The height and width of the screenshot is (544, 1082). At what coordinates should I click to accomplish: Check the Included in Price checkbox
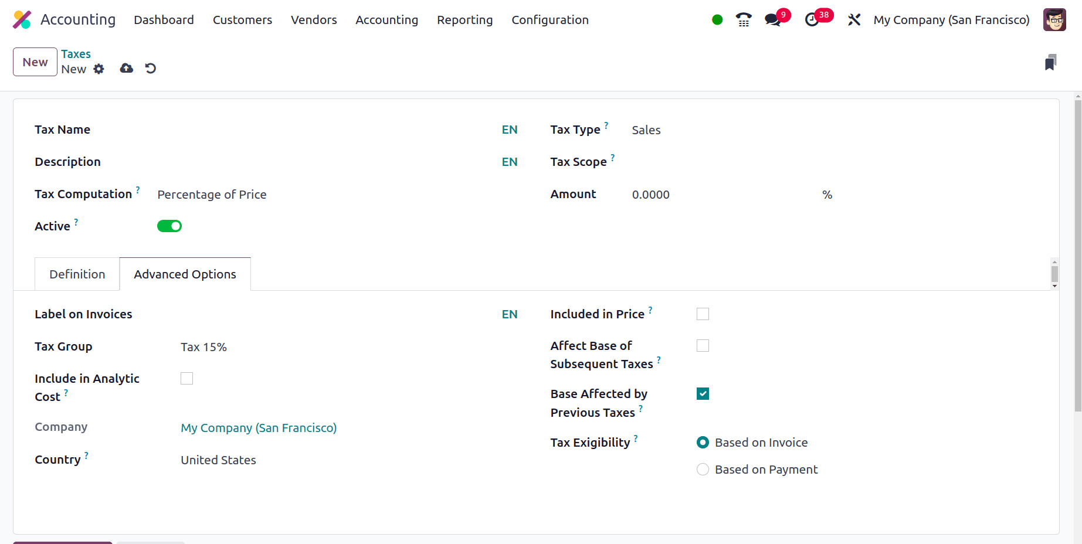tap(703, 314)
